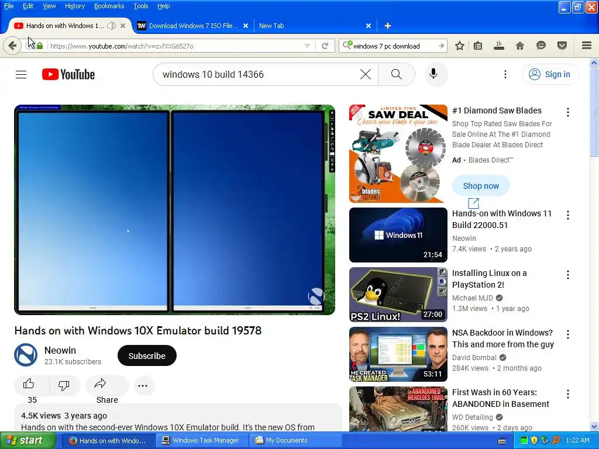Open the File menu
Image resolution: width=599 pixels, height=449 pixels.
click(9, 6)
